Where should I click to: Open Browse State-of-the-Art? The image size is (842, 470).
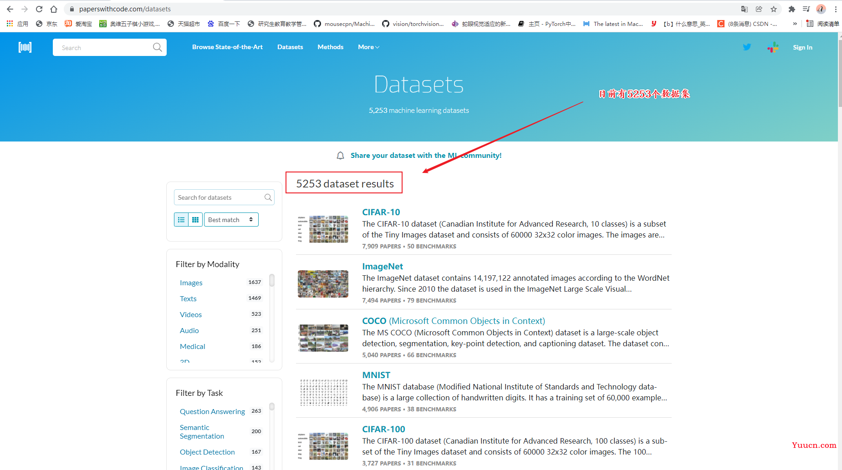click(x=227, y=47)
